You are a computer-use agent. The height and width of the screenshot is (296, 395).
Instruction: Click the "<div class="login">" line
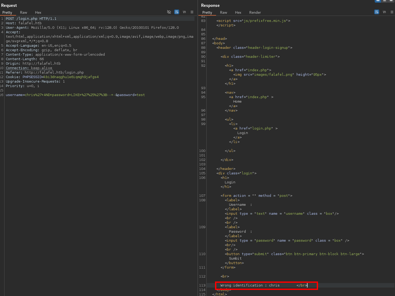coord(236,173)
